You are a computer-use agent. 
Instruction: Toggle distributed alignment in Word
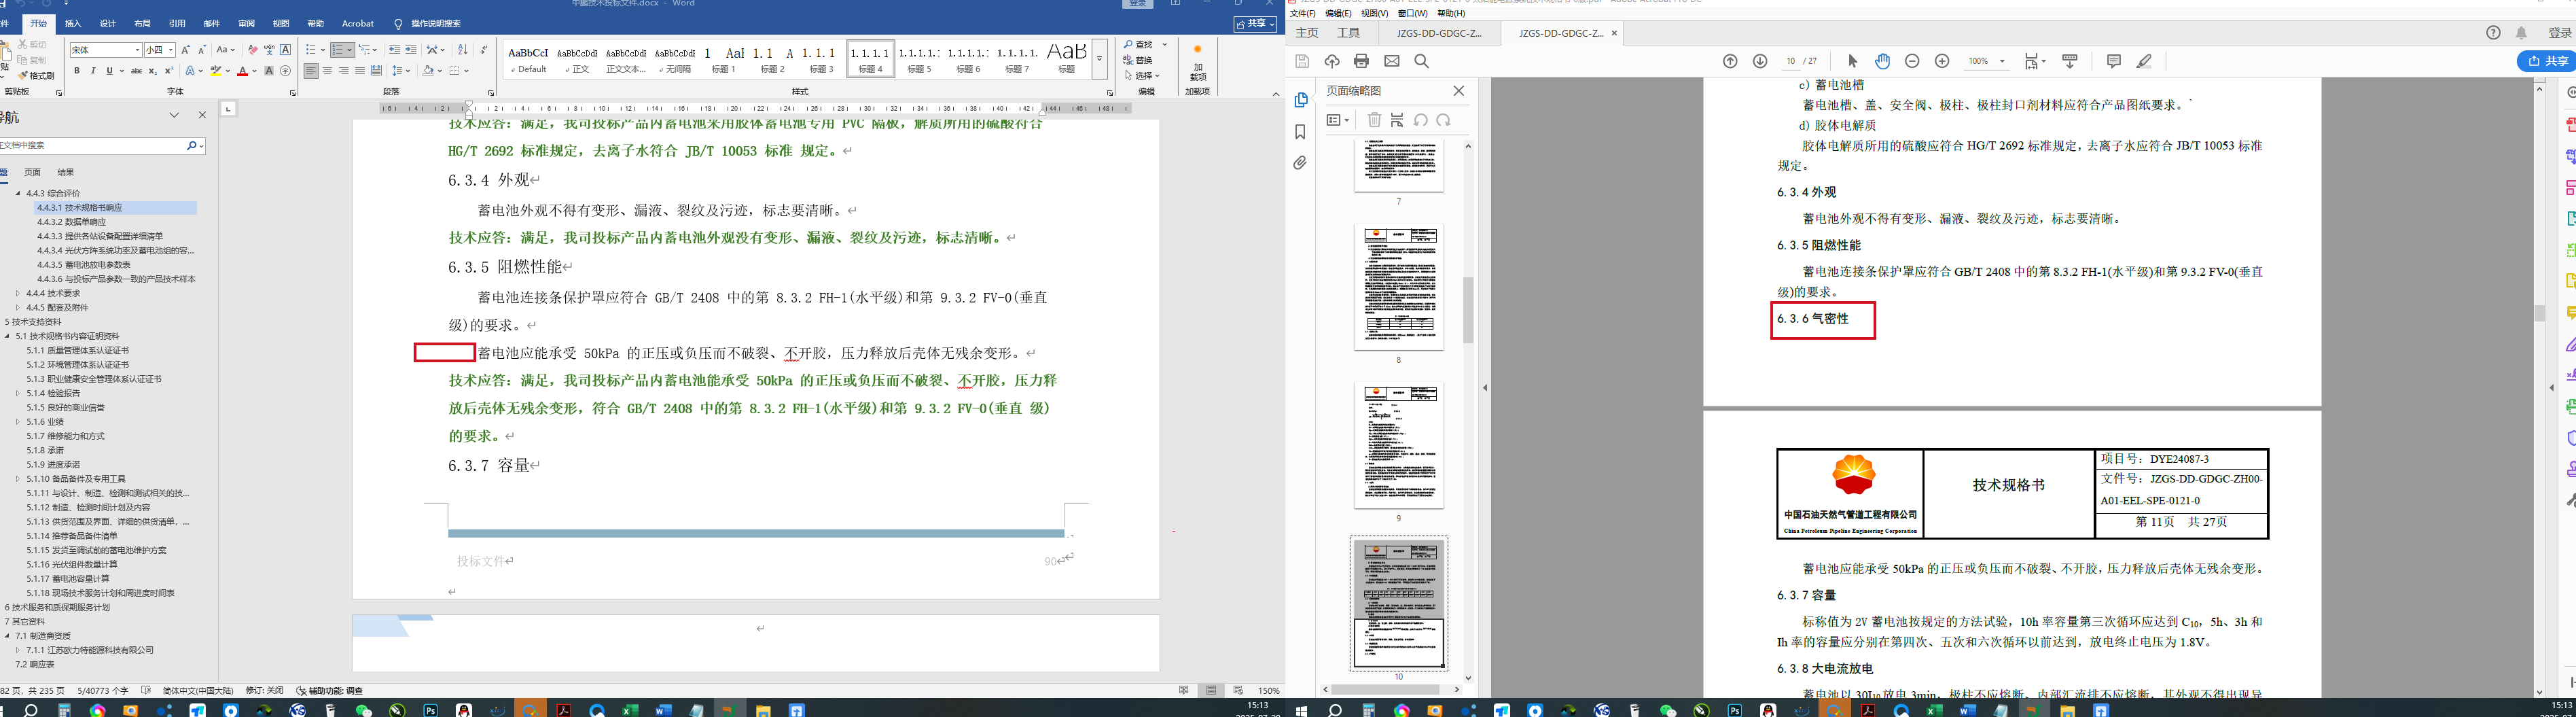point(376,71)
